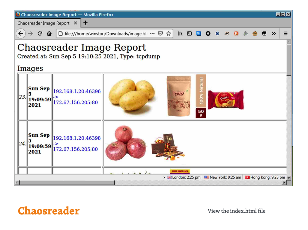Open the 192.168.1.20:46398 session link
Image resolution: width=308 pixels, height=230 pixels.
[x=77, y=138]
